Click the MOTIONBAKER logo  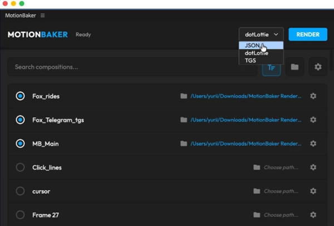pyautogui.click(x=38, y=35)
